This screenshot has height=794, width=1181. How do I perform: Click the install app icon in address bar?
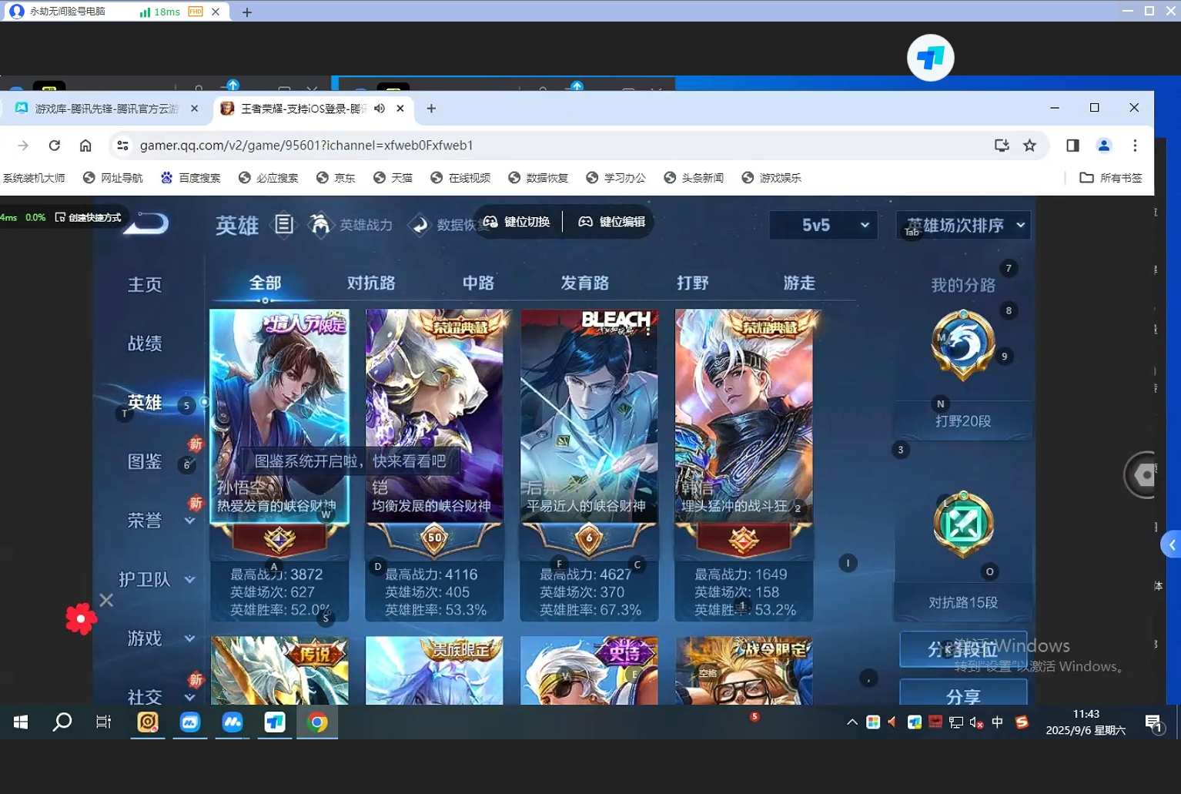coord(1002,146)
